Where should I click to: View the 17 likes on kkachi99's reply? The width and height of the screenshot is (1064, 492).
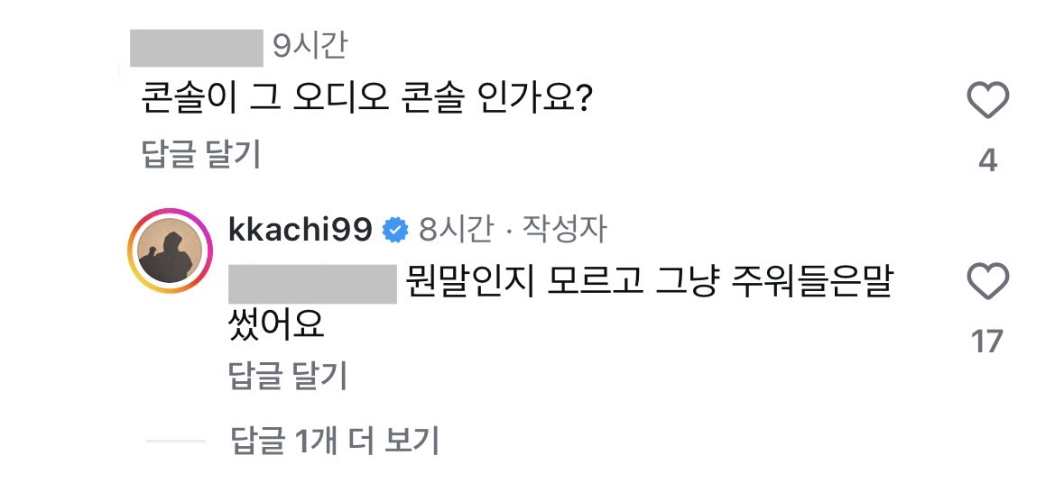point(987,342)
